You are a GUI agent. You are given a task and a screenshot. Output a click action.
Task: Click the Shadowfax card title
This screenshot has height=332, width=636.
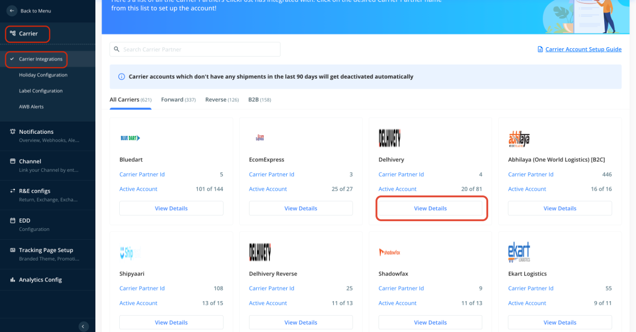[x=393, y=274]
